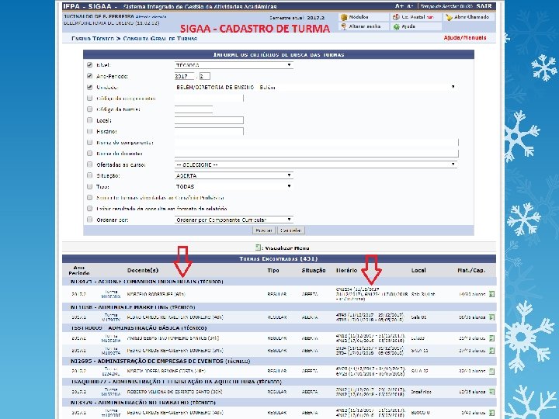Screen dimensions: 559x419
Task: Click the Horário text input field
Action: click(209, 131)
